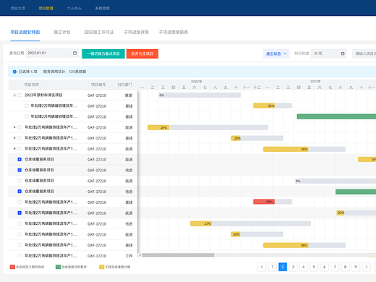376x282 pixels.
Task: Open the 系统管理 top menu
Action: point(102,8)
